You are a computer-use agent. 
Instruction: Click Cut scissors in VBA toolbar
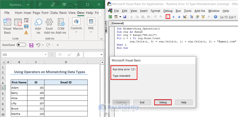(x=132, y=17)
